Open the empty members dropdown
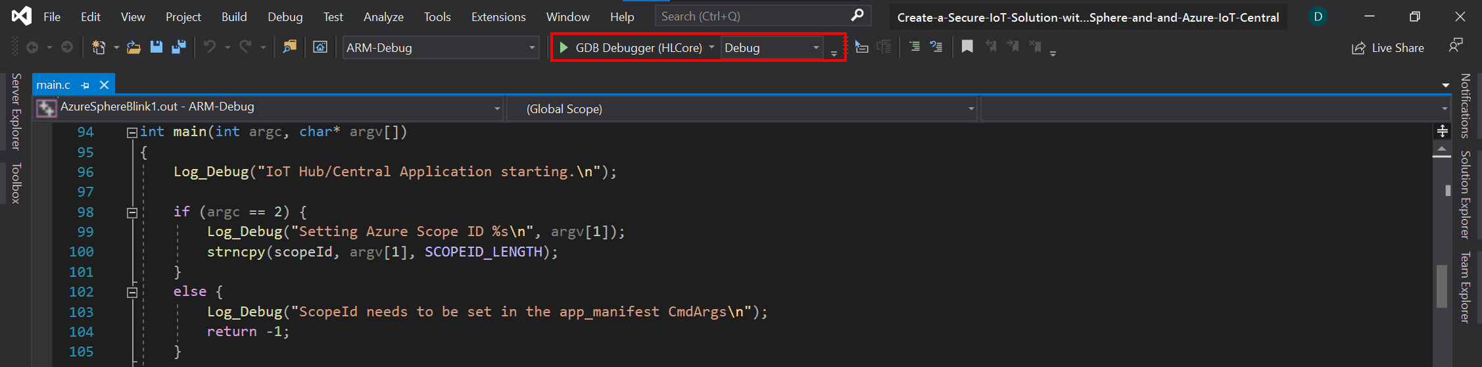The height and width of the screenshot is (367, 1482). pos(1216,109)
